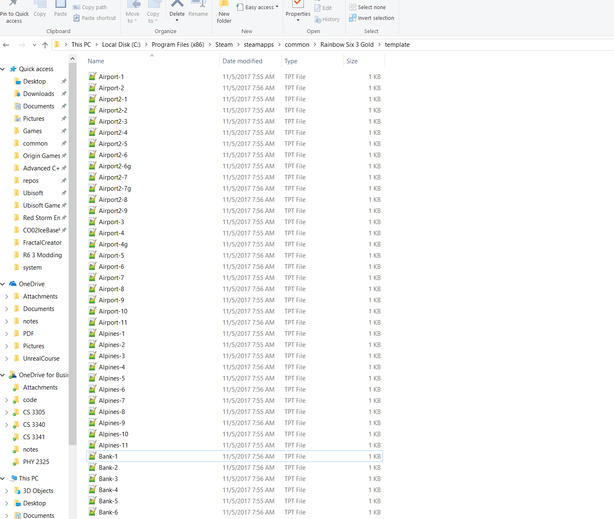Click the Delete button icon in the ribbon
This screenshot has height=519, width=614.
tap(177, 4)
